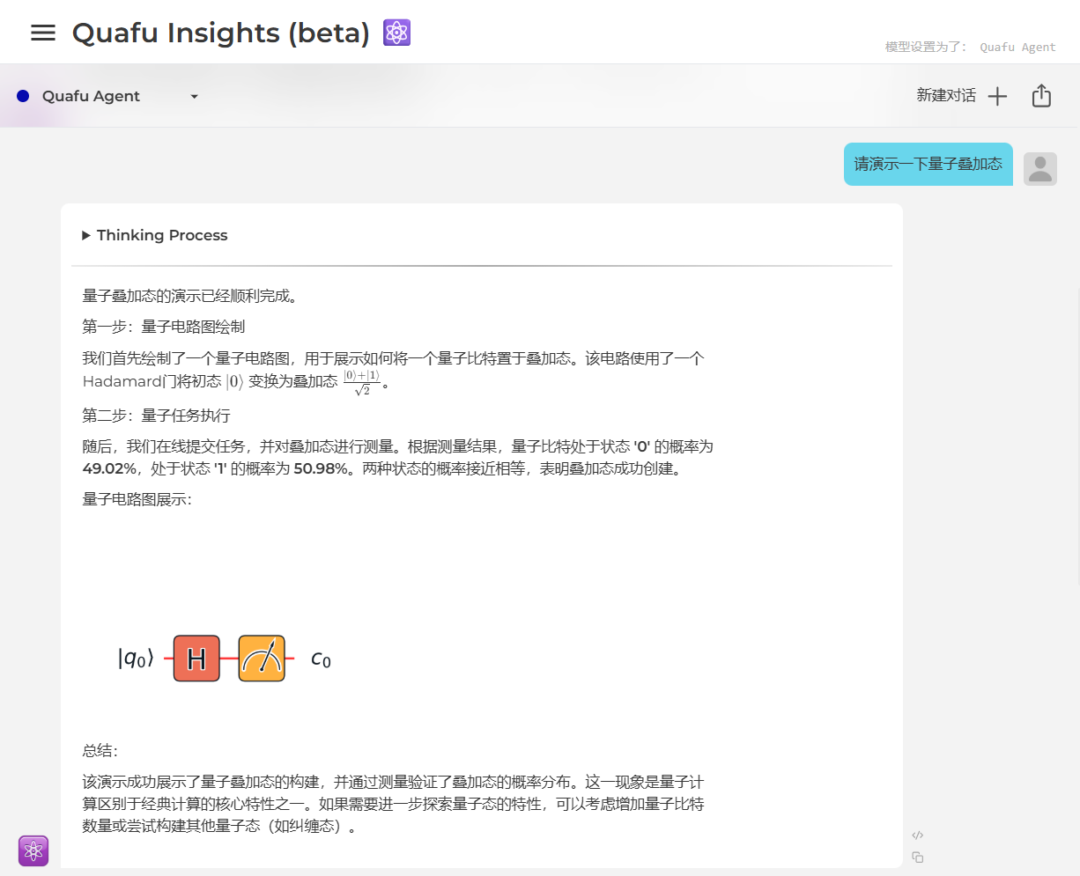Click the code view icon below the response
Image resolution: width=1080 pixels, height=876 pixels.
point(917,836)
